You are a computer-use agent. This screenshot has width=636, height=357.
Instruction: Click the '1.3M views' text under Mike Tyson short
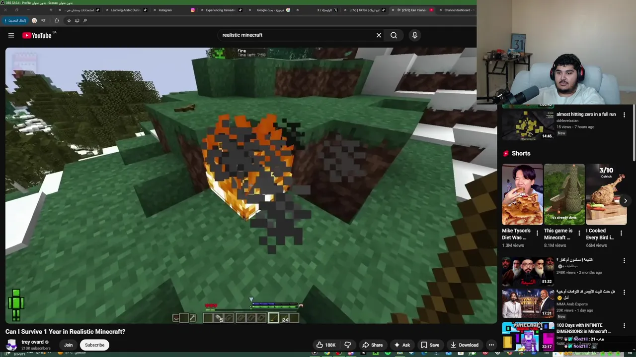(x=513, y=245)
